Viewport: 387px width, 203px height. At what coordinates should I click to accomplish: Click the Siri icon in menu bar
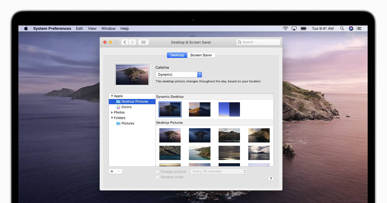(351, 28)
